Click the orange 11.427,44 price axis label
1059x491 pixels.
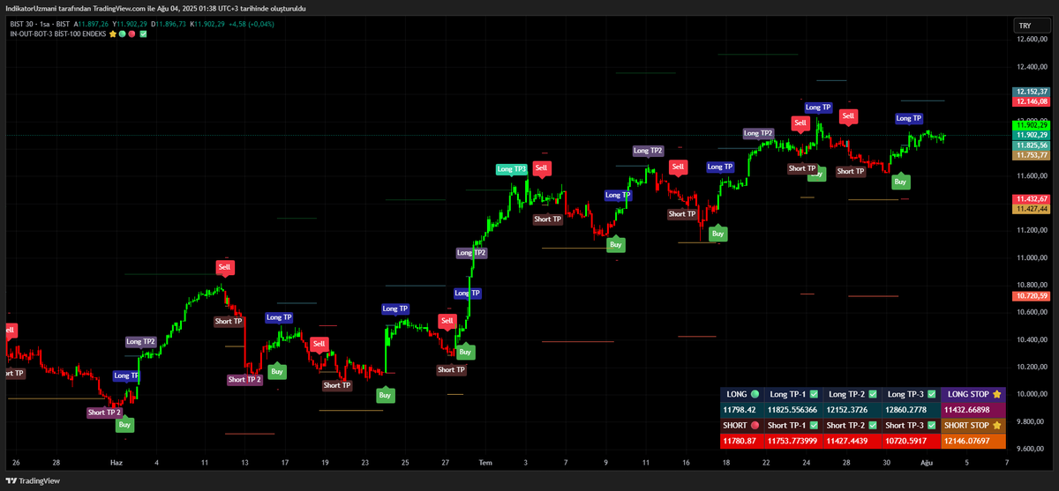pyautogui.click(x=1031, y=209)
